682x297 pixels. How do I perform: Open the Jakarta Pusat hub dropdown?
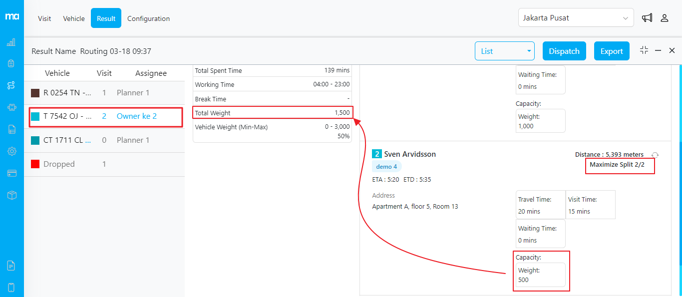576,18
